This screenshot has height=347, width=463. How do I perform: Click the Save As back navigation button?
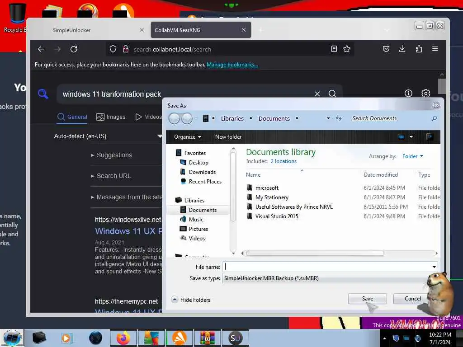(x=174, y=119)
